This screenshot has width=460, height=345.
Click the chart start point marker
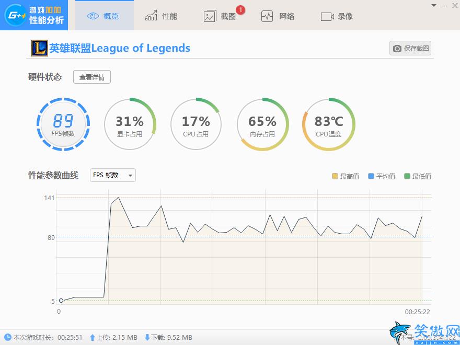[x=61, y=301]
